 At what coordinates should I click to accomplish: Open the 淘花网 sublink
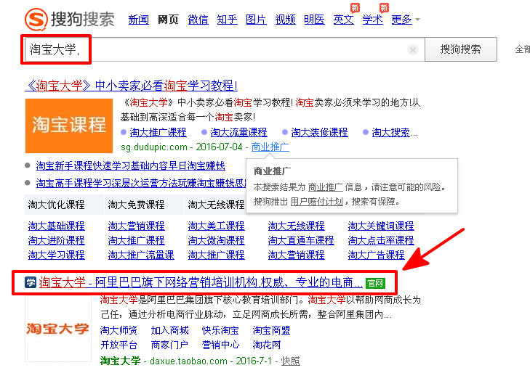click(267, 345)
